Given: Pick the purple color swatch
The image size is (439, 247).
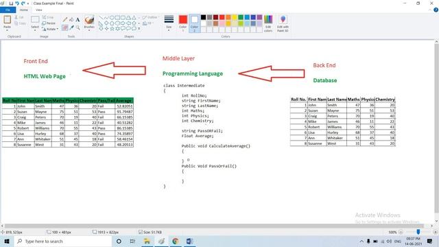Looking at the screenshot, I should pos(259,17).
